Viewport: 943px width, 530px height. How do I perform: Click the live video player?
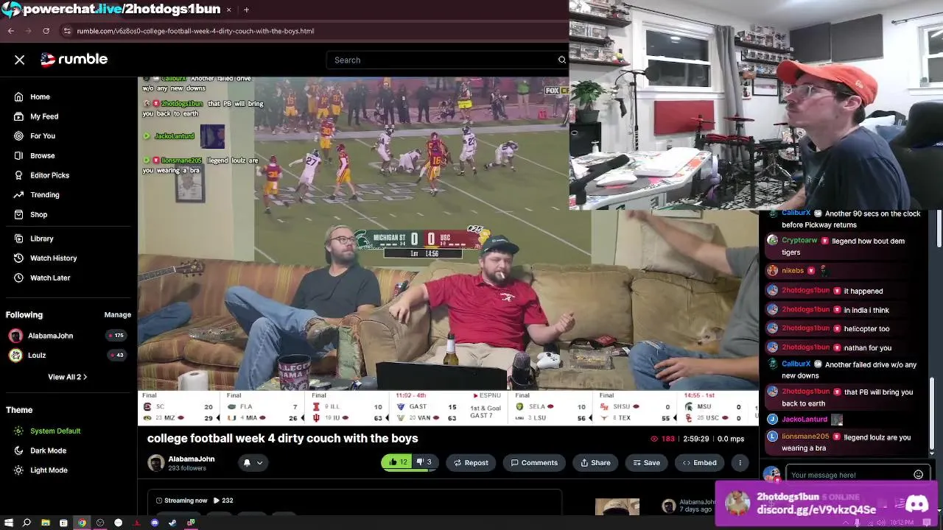pyautogui.click(x=448, y=250)
